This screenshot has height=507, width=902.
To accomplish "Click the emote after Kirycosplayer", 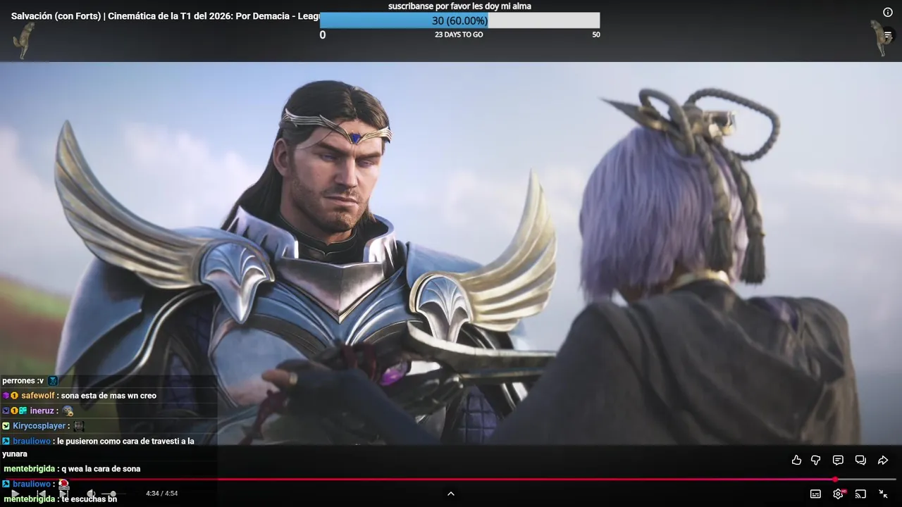I will point(79,426).
